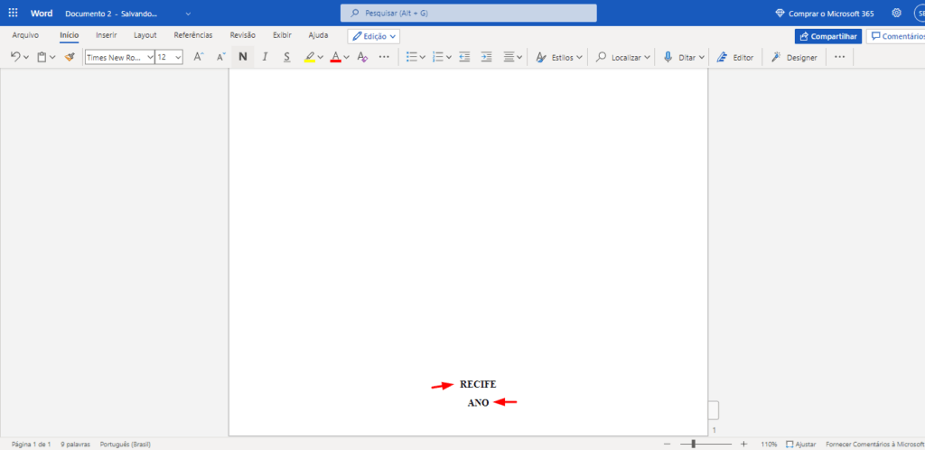
Task: Toggle underline formatting with the S button
Action: (x=286, y=57)
